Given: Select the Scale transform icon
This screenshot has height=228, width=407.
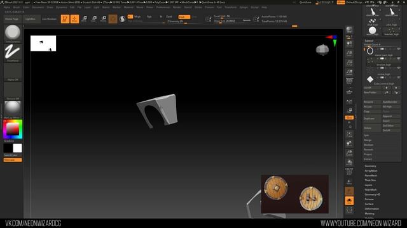Looking at the screenshot, I should [94, 19].
